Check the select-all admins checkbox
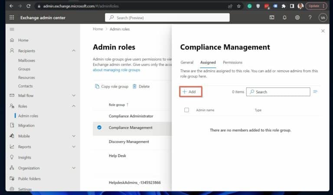The width and height of the screenshot is (333, 195). (x=186, y=110)
